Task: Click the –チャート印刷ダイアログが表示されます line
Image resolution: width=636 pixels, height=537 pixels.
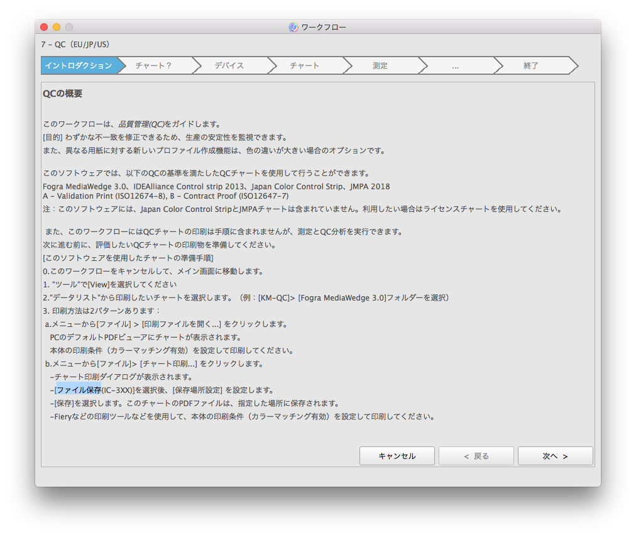Action: point(121,377)
